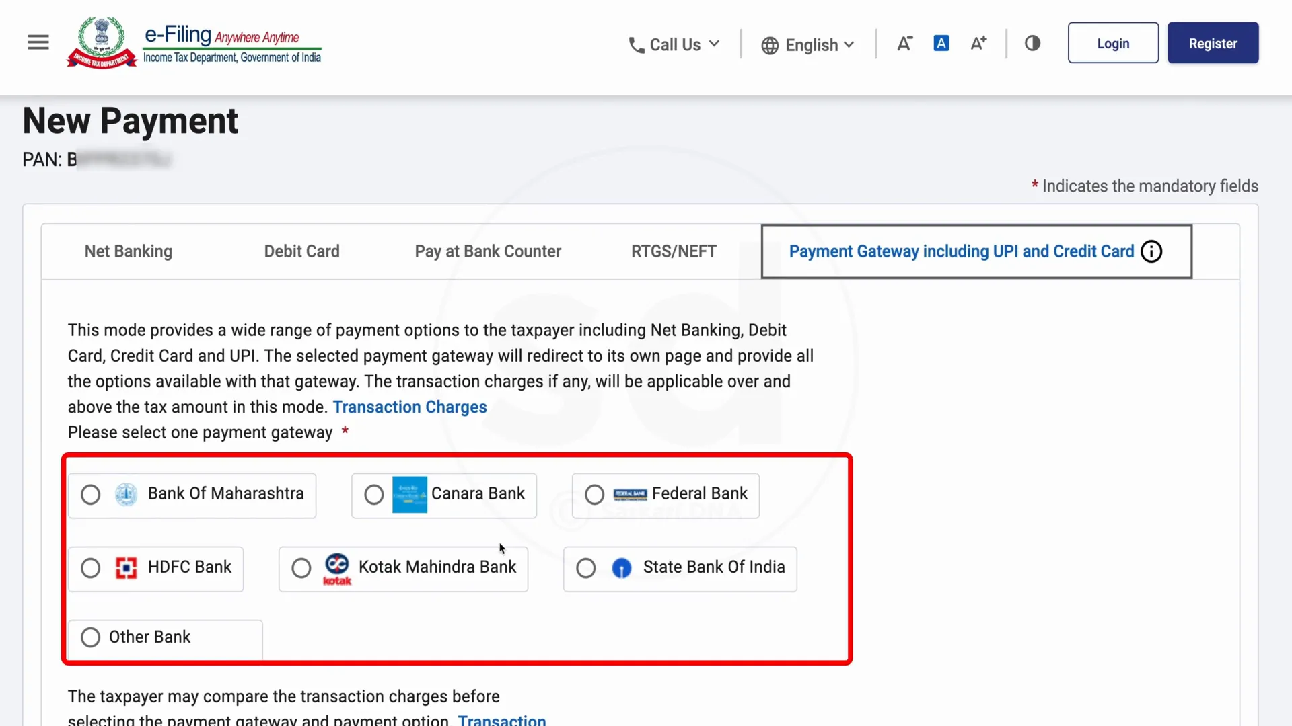Switch to the Net Banking tab
The image size is (1292, 726).
[x=129, y=251]
